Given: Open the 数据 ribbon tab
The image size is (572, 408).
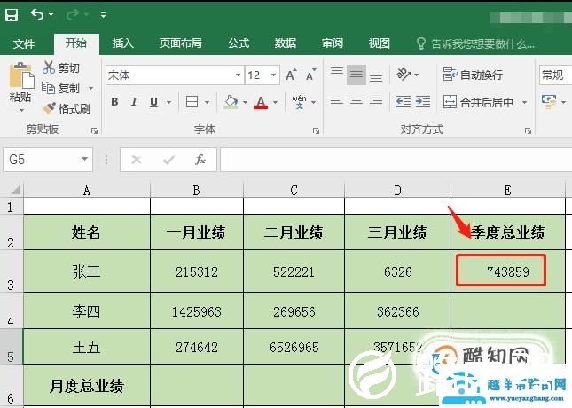Looking at the screenshot, I should tap(286, 43).
